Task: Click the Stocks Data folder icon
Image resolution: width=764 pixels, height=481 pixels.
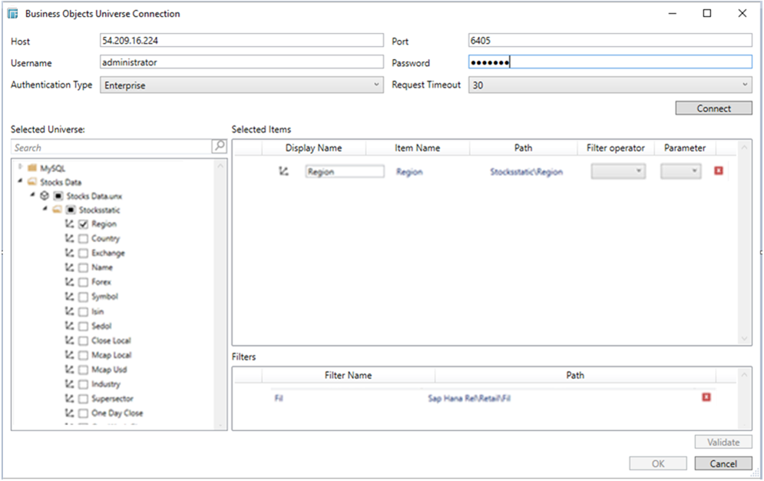Action: tap(32, 182)
